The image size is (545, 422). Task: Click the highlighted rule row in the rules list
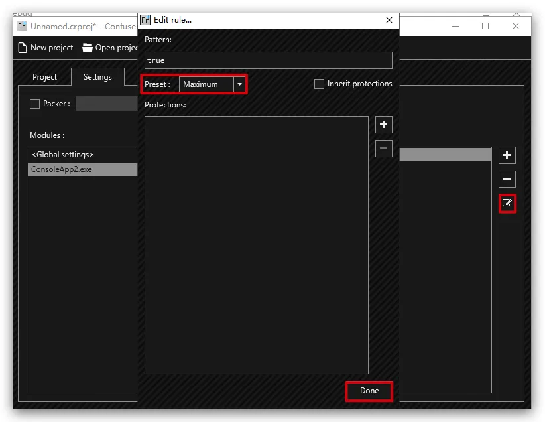tap(445, 155)
